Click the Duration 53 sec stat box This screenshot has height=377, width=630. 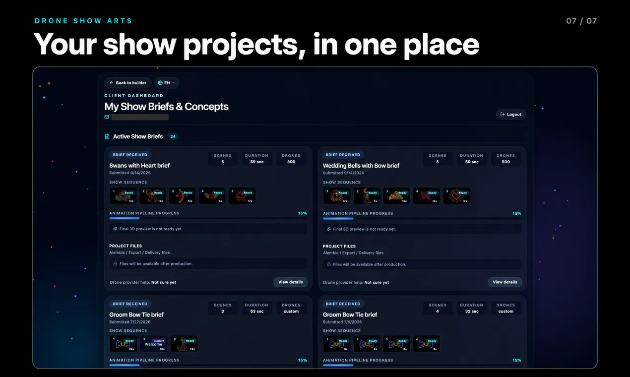[x=256, y=308]
